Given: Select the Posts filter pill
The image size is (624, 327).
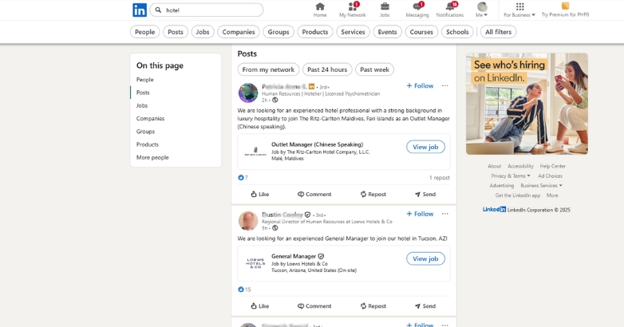Looking at the screenshot, I should 176,32.
